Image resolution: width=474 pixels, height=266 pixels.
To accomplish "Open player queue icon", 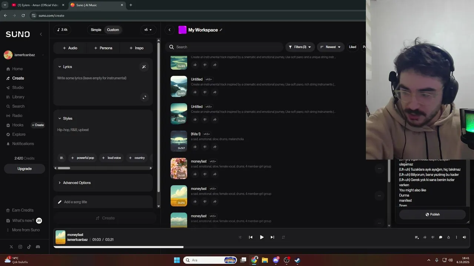I will 417,237.
